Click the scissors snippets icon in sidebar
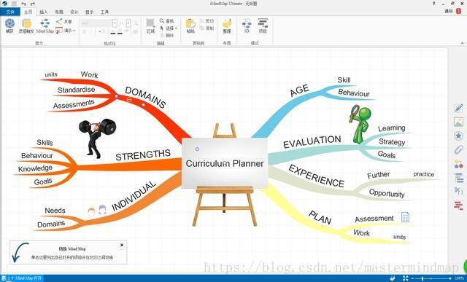The image size is (467, 282). pos(459,191)
